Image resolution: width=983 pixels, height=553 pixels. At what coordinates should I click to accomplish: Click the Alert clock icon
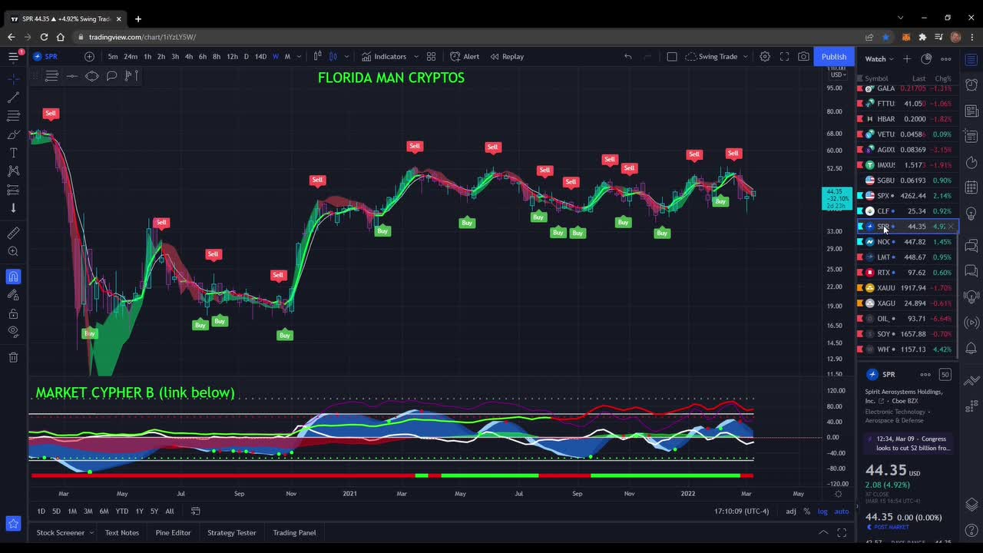[x=465, y=56]
